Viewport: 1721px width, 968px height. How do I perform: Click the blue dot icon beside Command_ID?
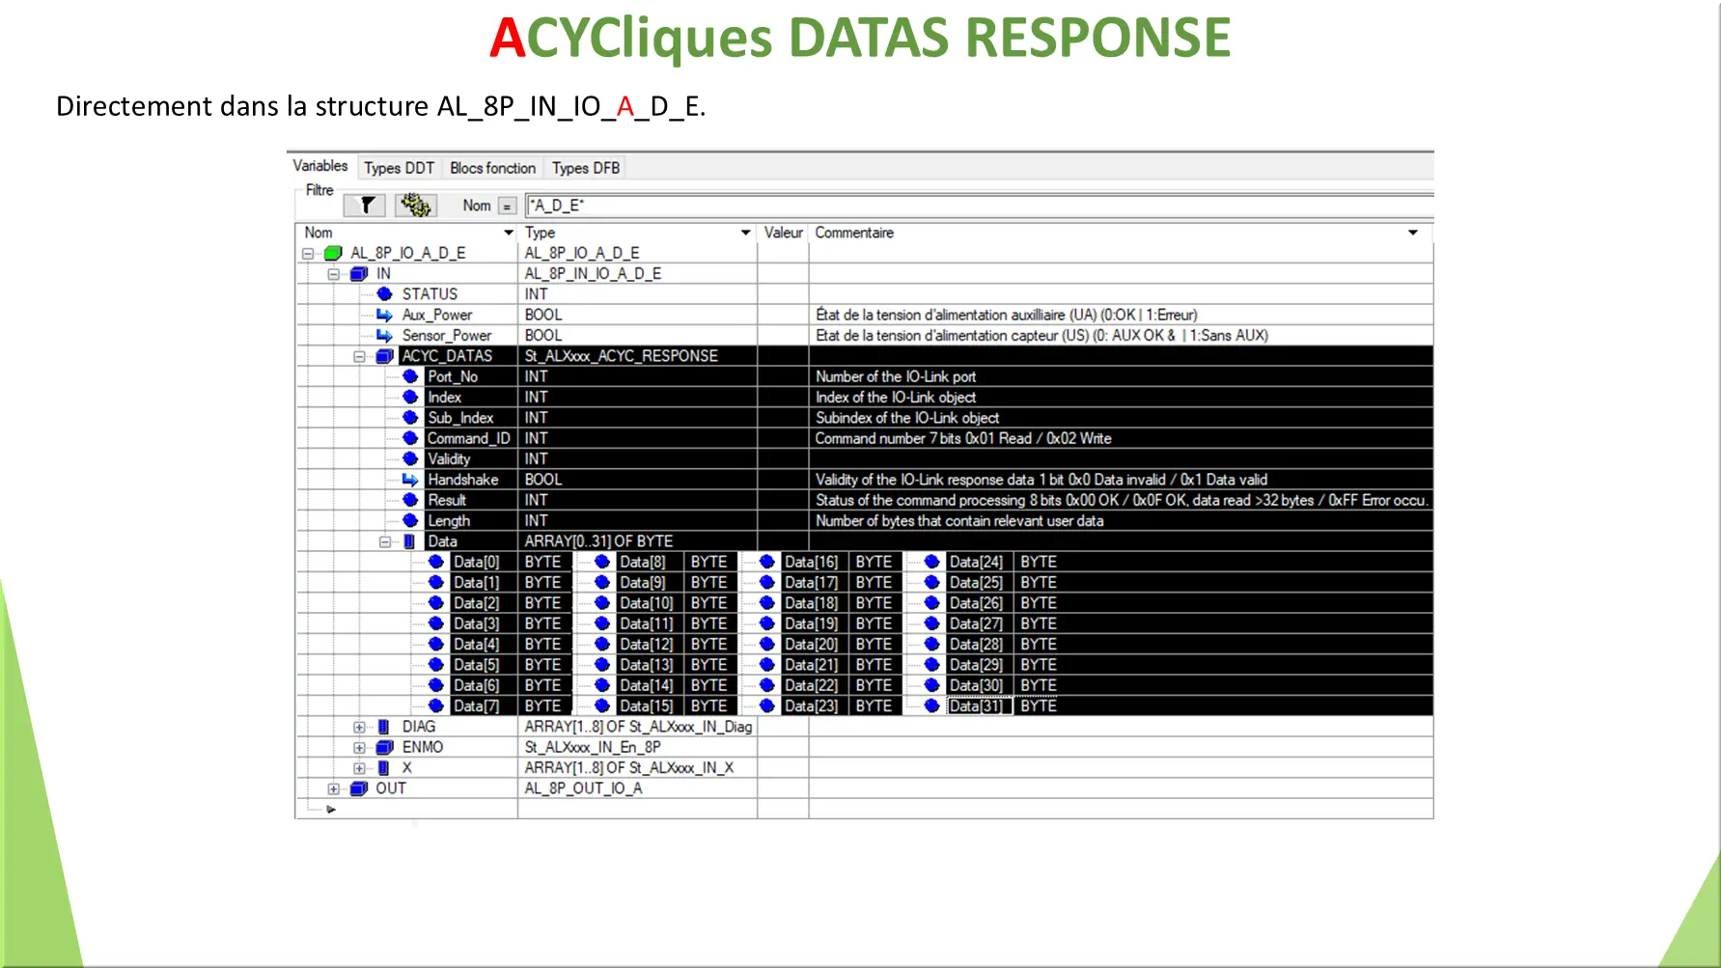[410, 438]
